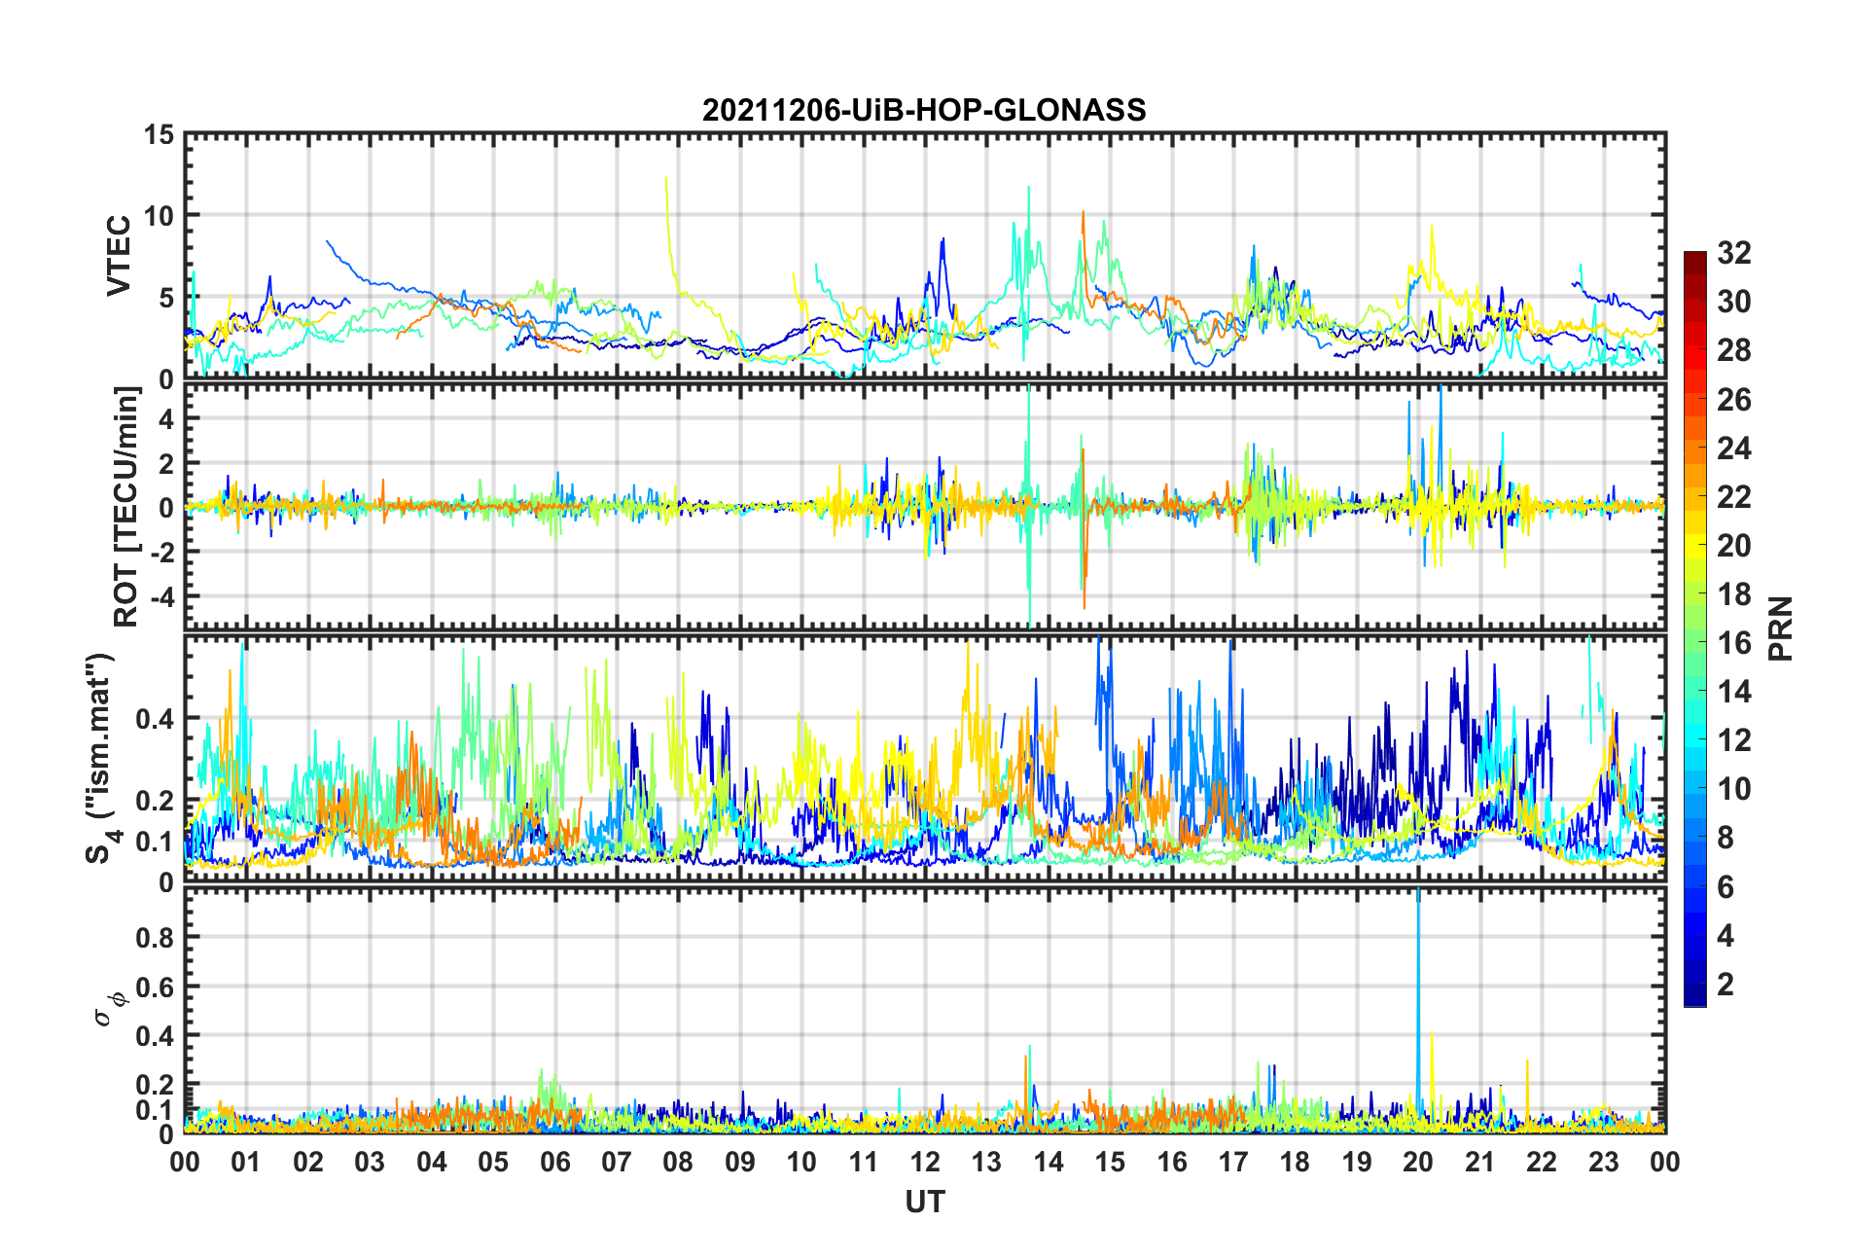The height and width of the screenshot is (1257, 1850).
Task: Click inside the ROT plot panel
Action: [x=925, y=506]
